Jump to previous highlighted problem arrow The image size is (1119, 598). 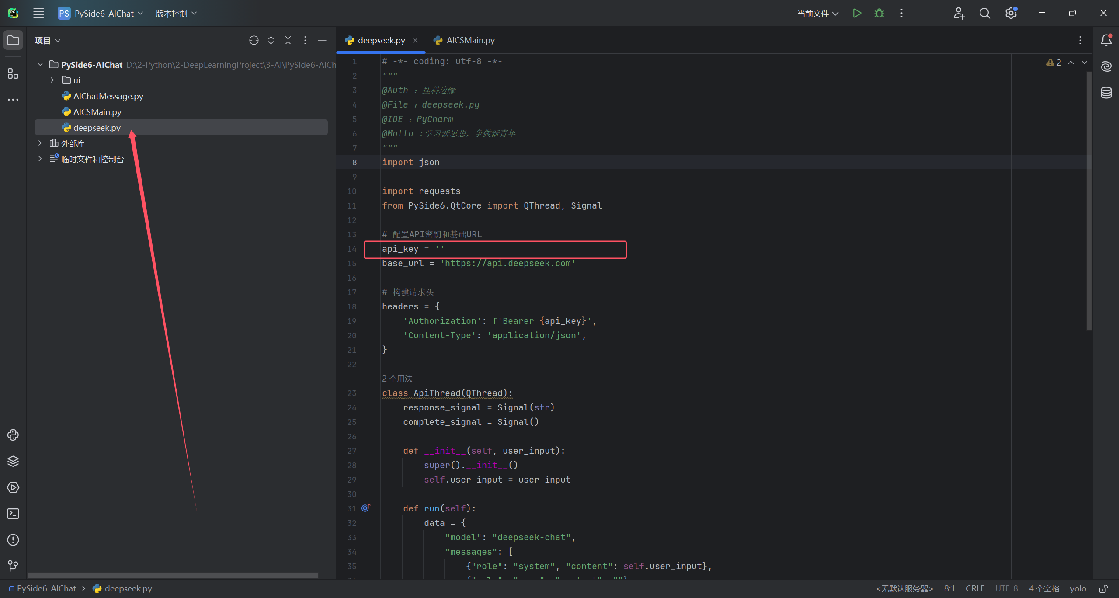[1071, 63]
